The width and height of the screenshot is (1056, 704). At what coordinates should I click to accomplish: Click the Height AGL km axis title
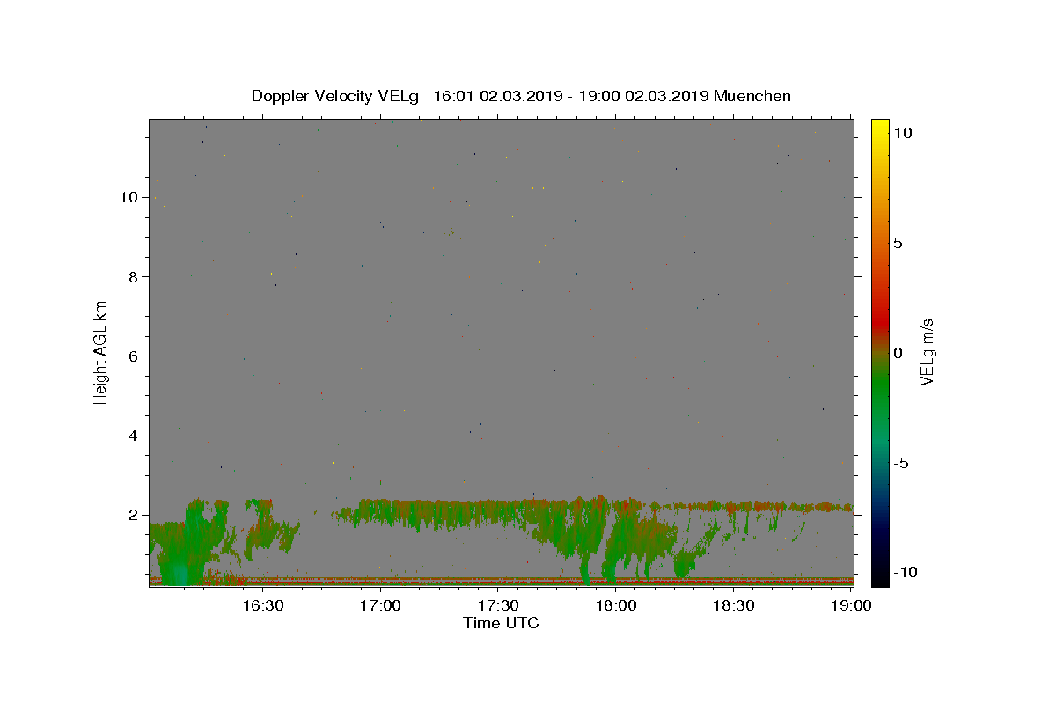101,353
